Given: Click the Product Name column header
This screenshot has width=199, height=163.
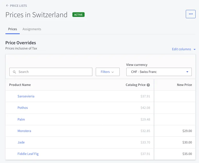Looking at the screenshot, I should click(x=20, y=85).
